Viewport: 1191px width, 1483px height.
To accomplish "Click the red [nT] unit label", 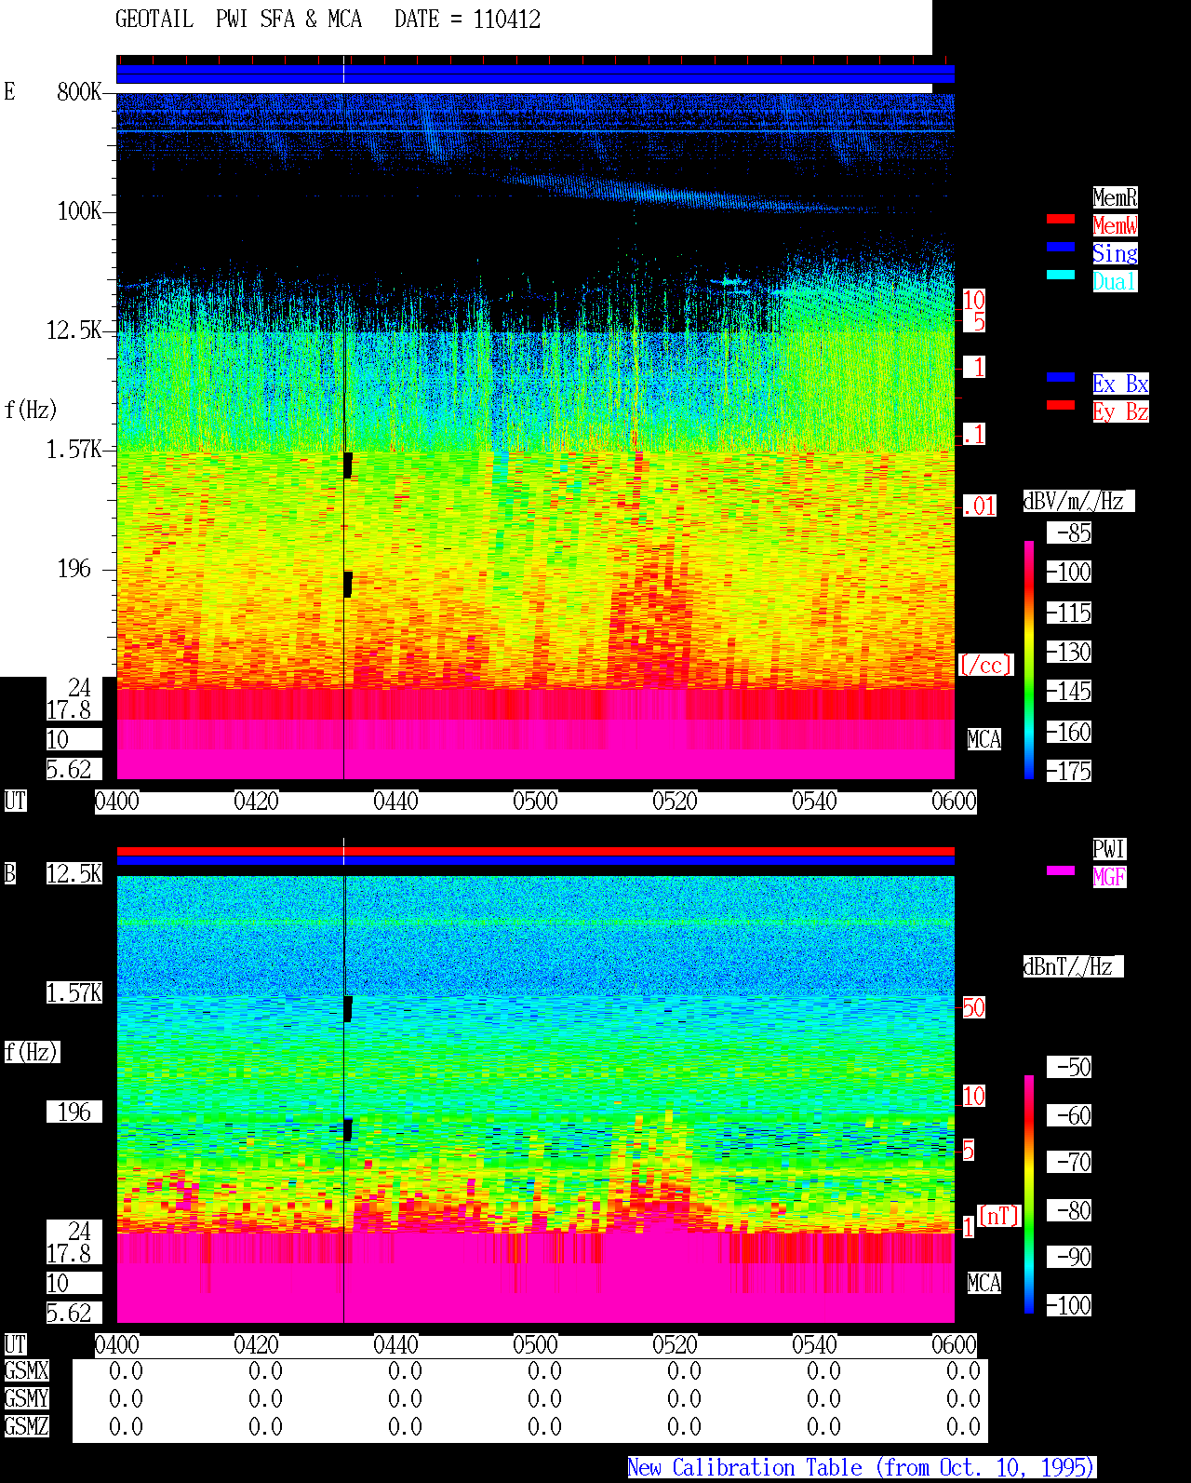I will [999, 1216].
